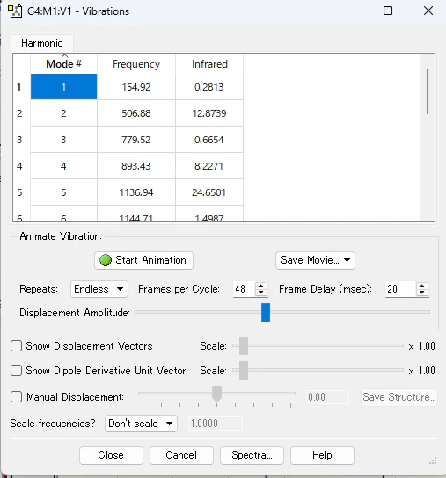Click the Help button
This screenshot has height=478, width=446.
[322, 455]
